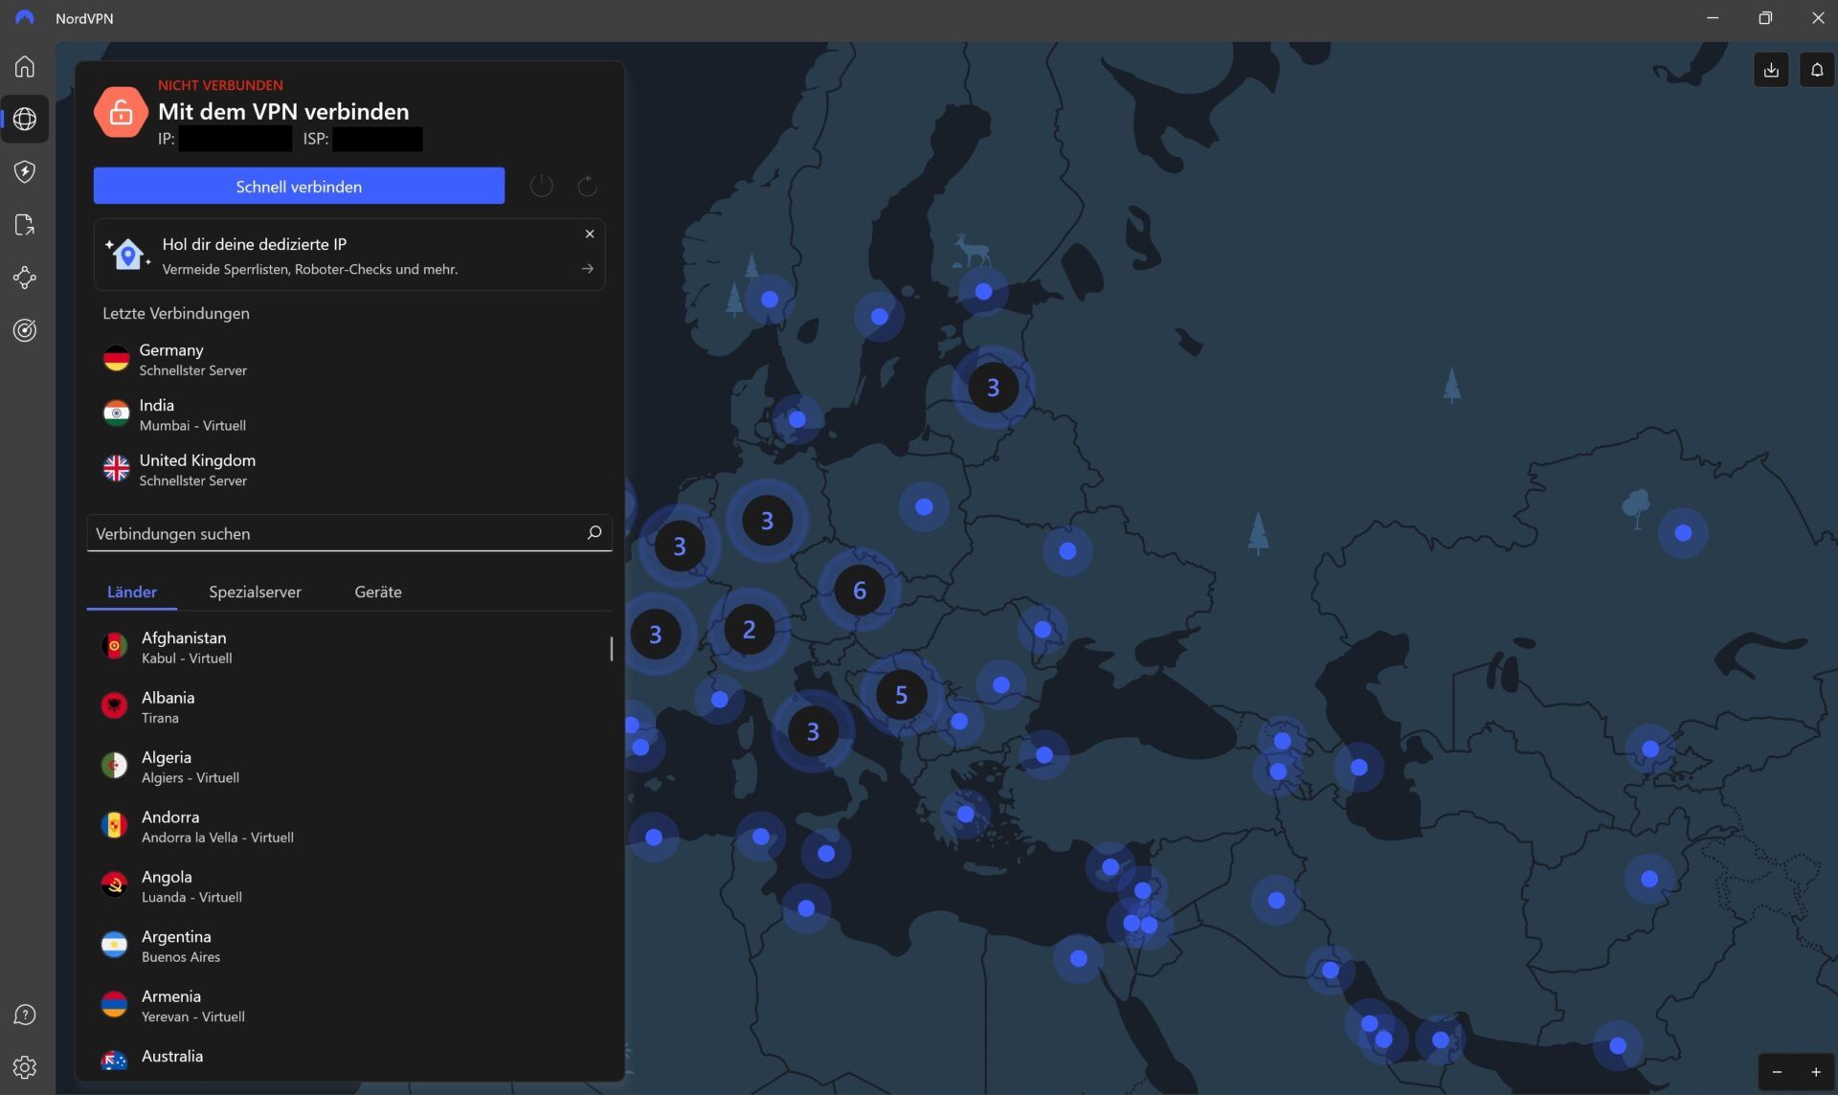Click the Angola flag icon

pos(114,884)
